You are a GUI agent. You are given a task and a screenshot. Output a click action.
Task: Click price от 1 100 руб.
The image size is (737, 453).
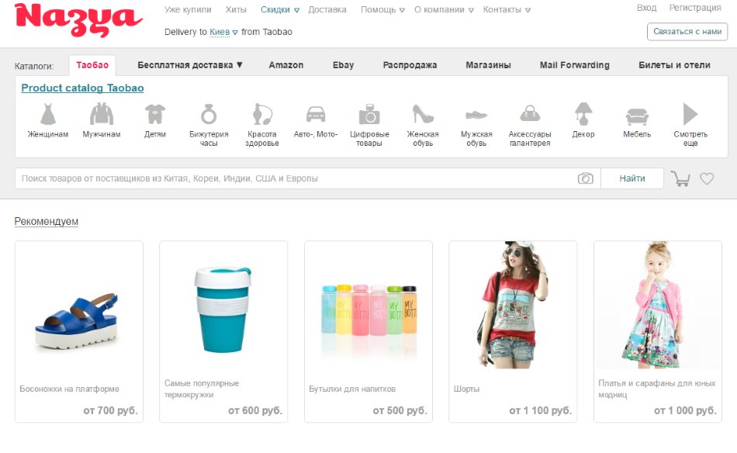point(541,410)
